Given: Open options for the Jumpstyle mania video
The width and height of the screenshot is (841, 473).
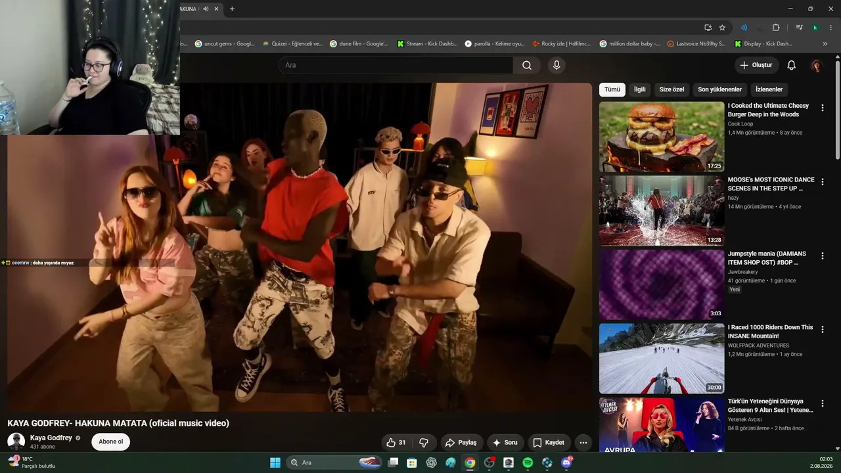Looking at the screenshot, I should tap(823, 256).
